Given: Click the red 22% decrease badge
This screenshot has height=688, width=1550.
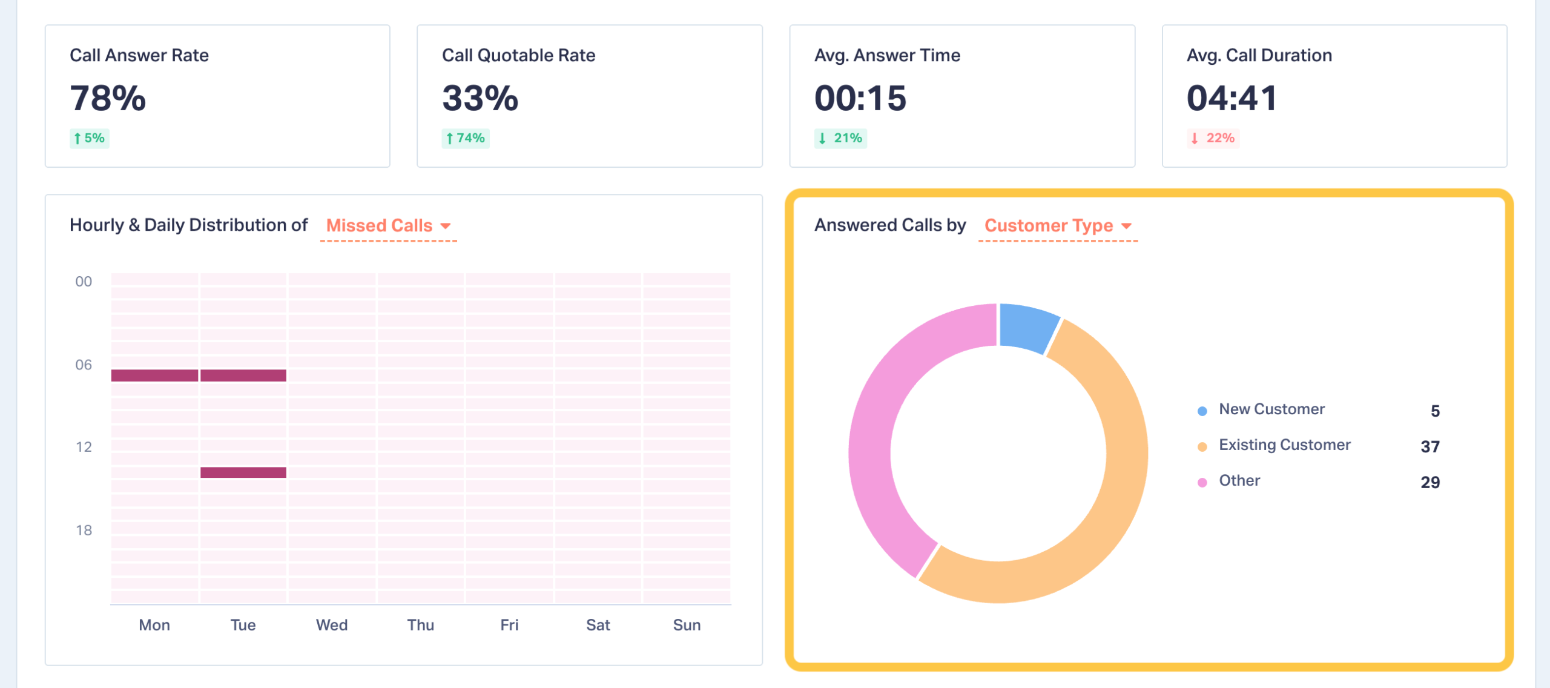Looking at the screenshot, I should pos(1213,138).
